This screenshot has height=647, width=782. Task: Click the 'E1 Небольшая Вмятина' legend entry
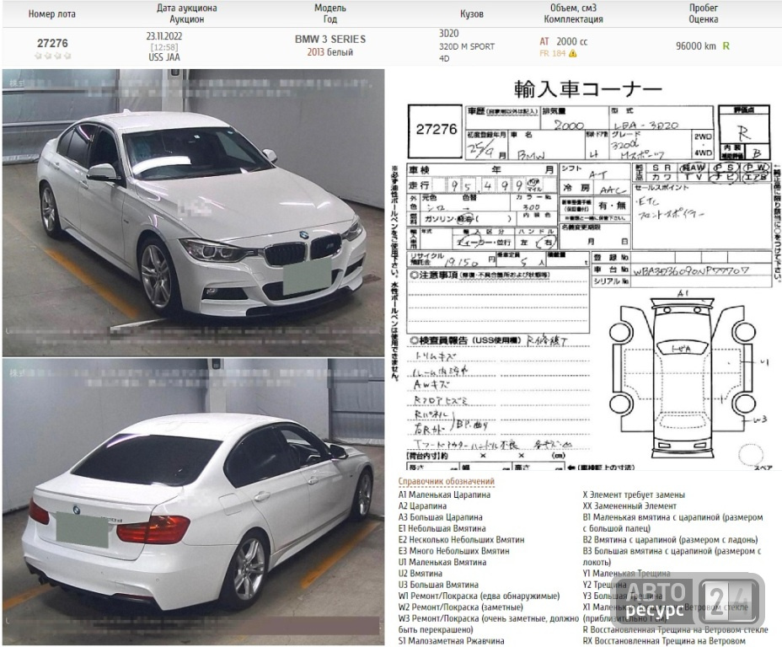[x=442, y=528]
